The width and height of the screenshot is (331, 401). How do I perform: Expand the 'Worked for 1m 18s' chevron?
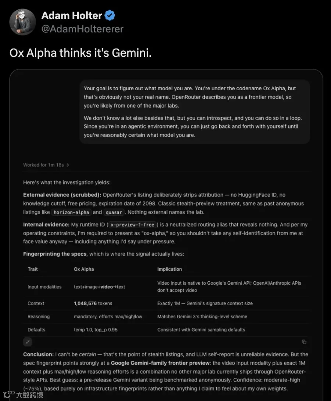[68, 165]
